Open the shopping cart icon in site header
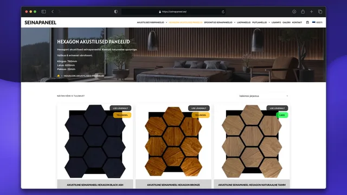 click(x=307, y=22)
